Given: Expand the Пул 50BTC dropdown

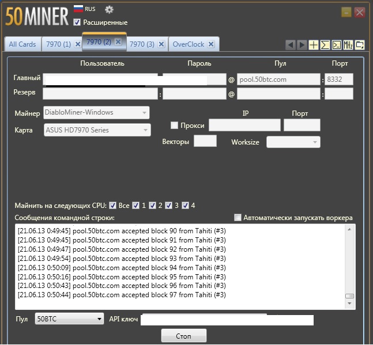Looking at the screenshot, I should (69, 319).
